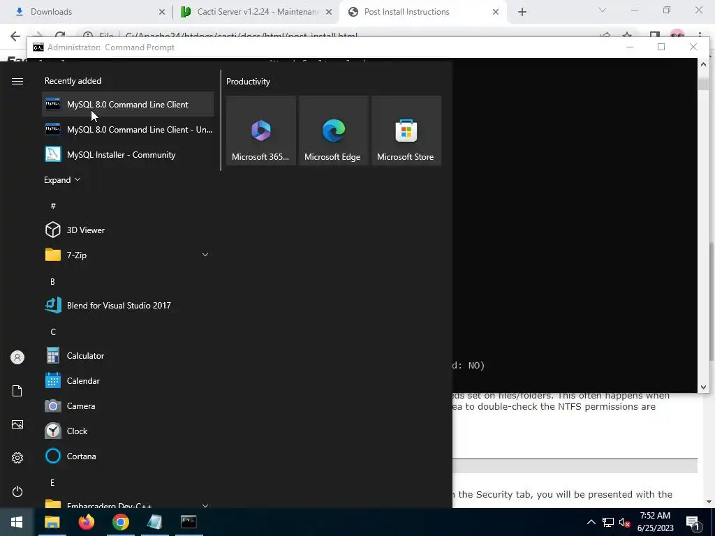Click the network tray icon

pyautogui.click(x=608, y=522)
